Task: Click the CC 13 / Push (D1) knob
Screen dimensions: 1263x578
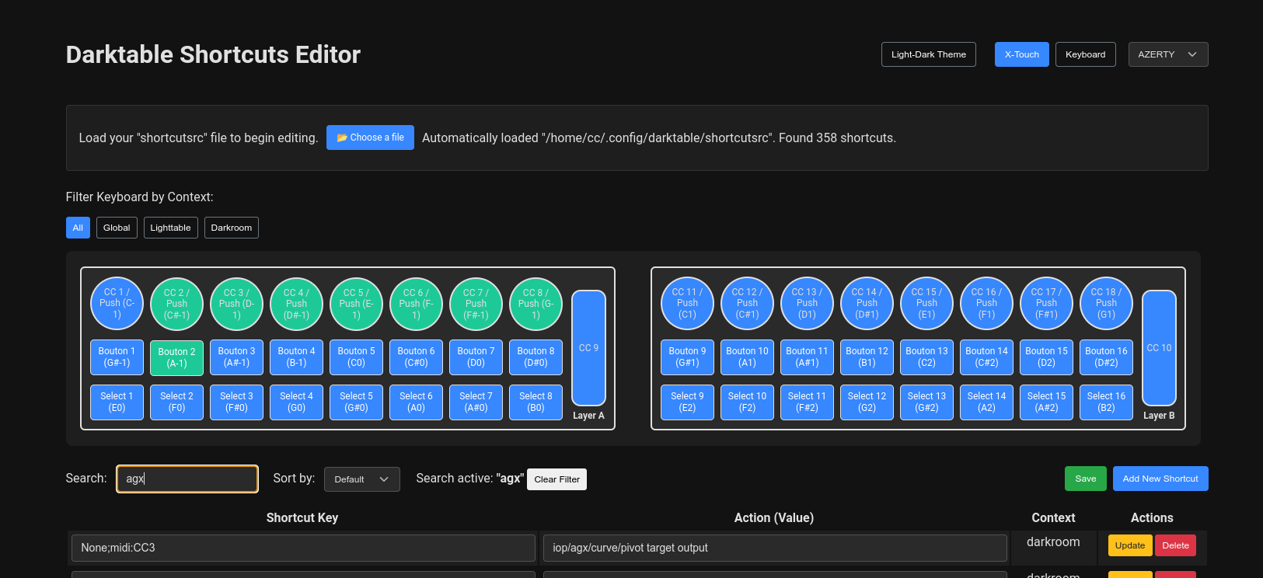Action: tap(808, 304)
